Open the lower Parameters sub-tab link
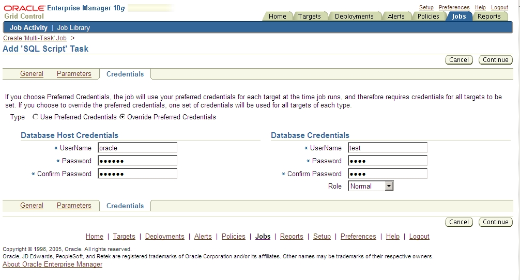 click(x=74, y=205)
